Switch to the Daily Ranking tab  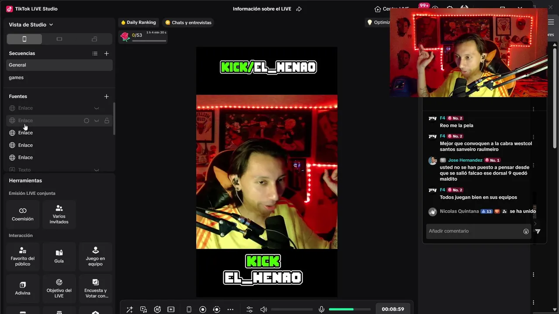138,23
